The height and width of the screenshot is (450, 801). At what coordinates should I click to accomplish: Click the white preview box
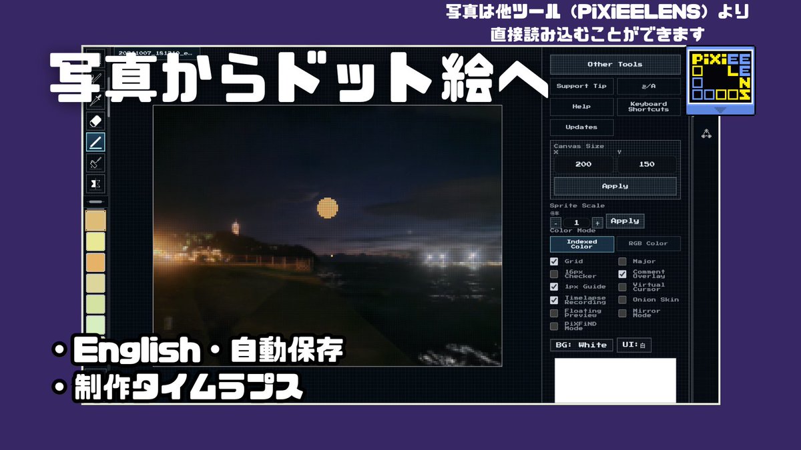click(615, 381)
